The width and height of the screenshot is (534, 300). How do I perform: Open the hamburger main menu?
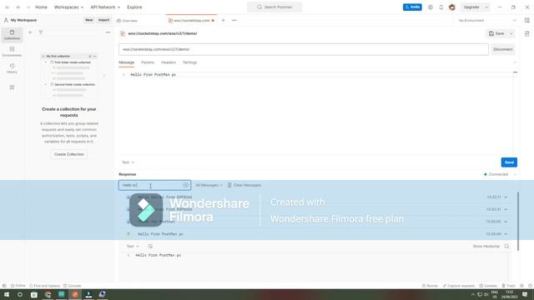[x=7, y=7]
